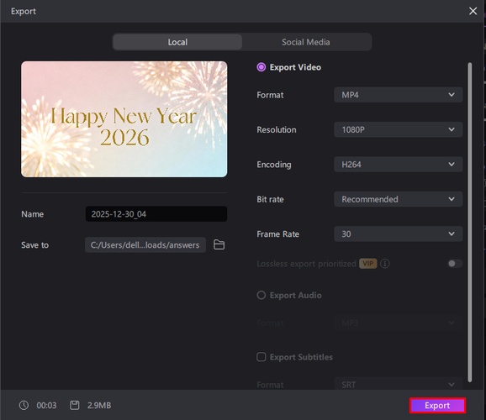Close the Export dialog
Image resolution: width=486 pixels, height=420 pixels.
click(473, 11)
